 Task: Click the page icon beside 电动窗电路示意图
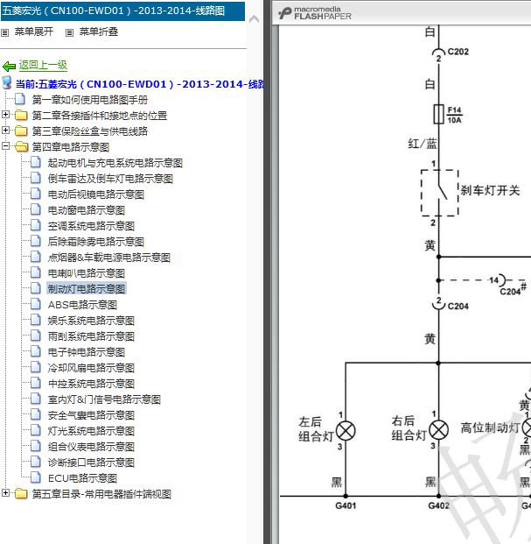click(x=36, y=209)
